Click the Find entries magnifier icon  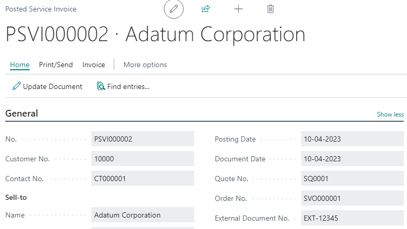point(101,86)
